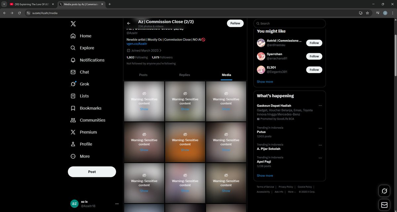Screen dimensions: 397x212
Task: Click the Search input field
Action: point(289,23)
